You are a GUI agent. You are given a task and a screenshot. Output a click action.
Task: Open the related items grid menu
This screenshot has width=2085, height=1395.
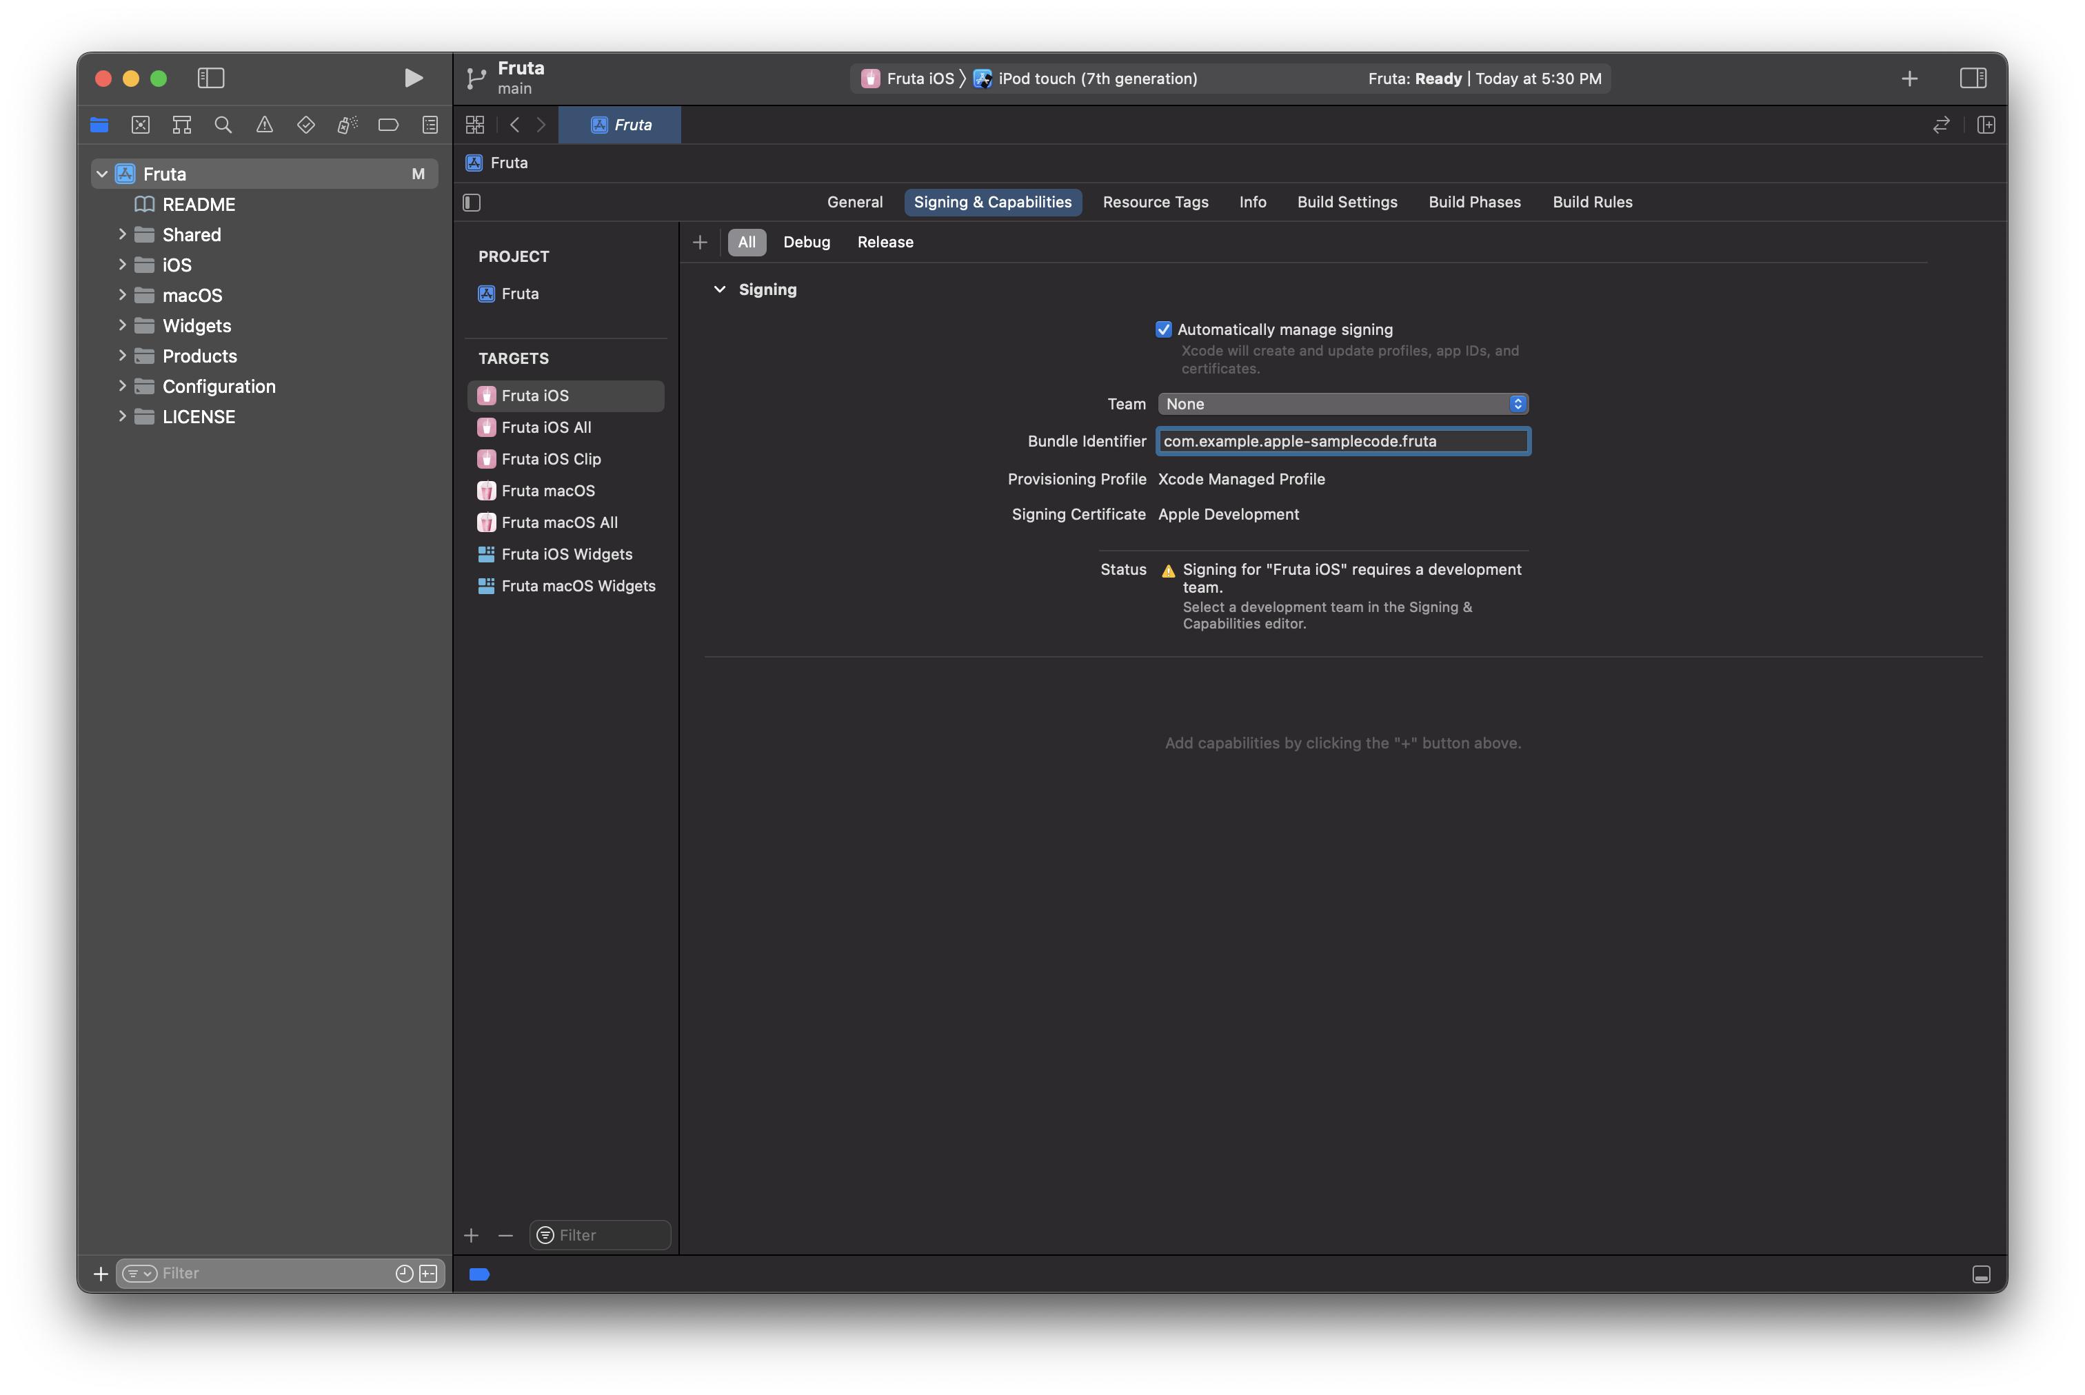coord(475,125)
